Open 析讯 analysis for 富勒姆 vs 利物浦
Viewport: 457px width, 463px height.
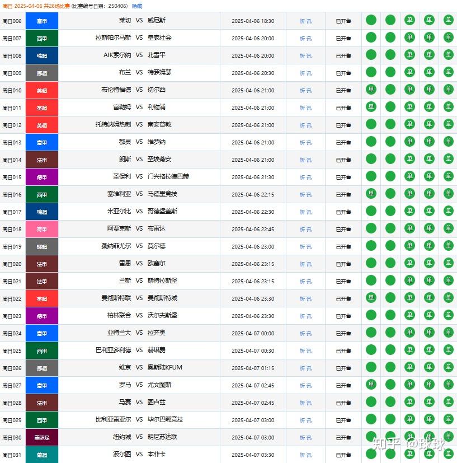(305, 107)
